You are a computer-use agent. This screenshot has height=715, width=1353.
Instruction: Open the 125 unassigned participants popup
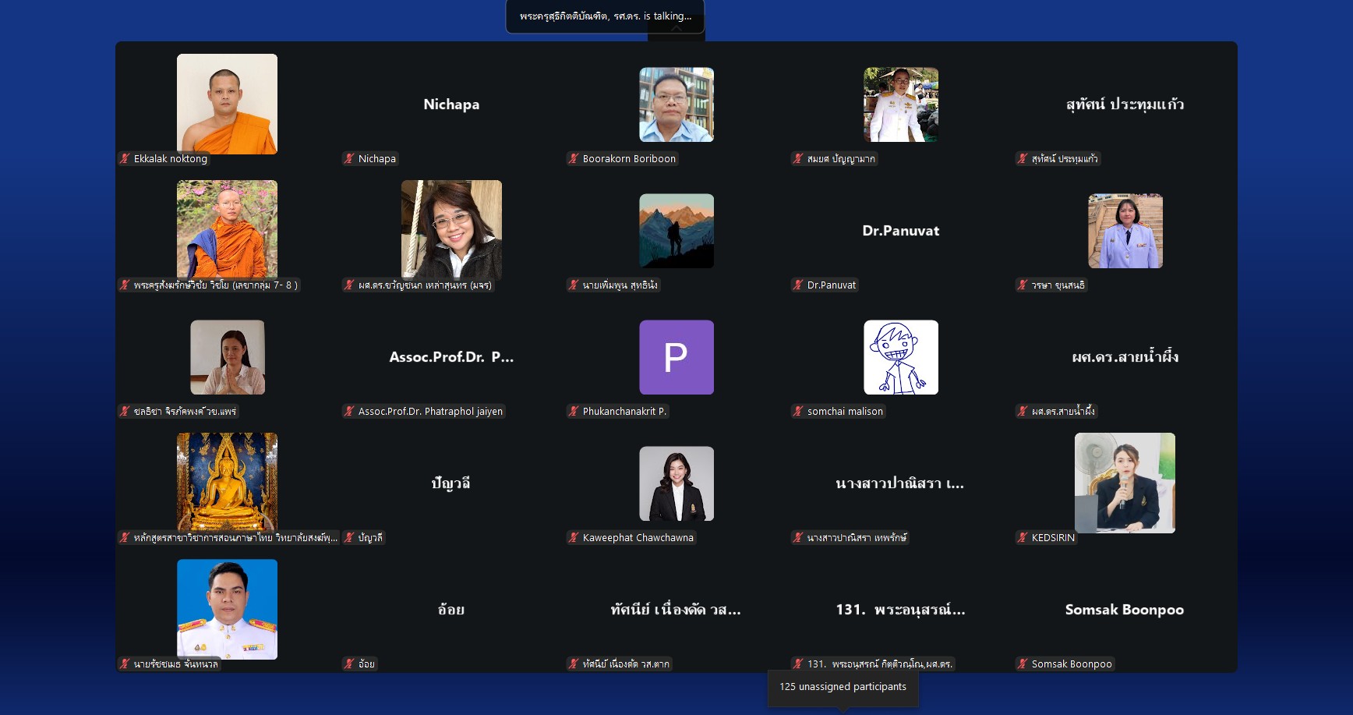pyautogui.click(x=843, y=687)
